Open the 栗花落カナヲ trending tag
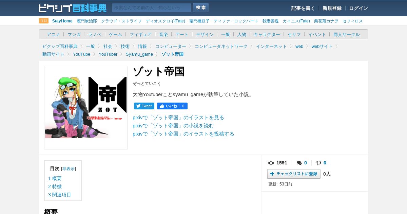Image resolution: width=407 pixels, height=214 pixels. point(326,21)
